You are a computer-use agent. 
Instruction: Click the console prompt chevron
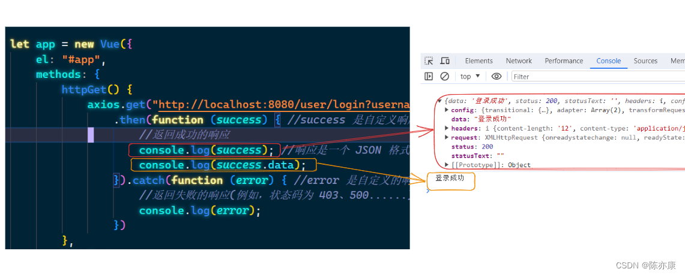[x=427, y=191]
